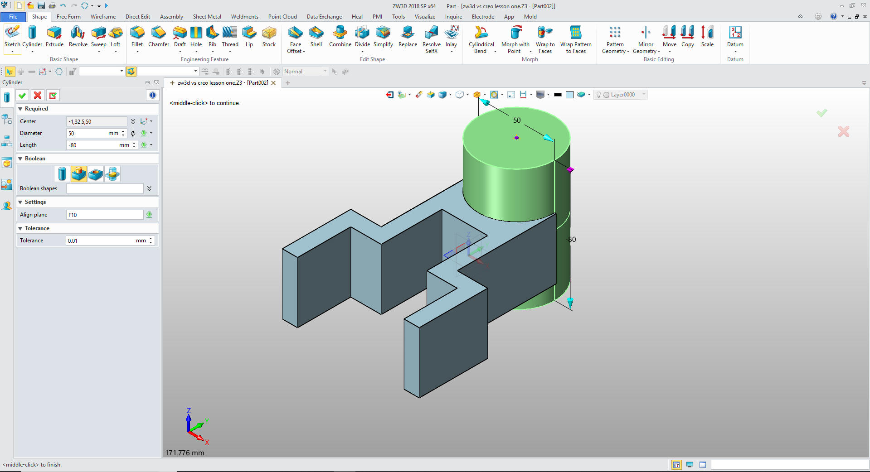The width and height of the screenshot is (870, 472).
Task: Select the Extrude tool in the ribbon
Action: click(54, 36)
